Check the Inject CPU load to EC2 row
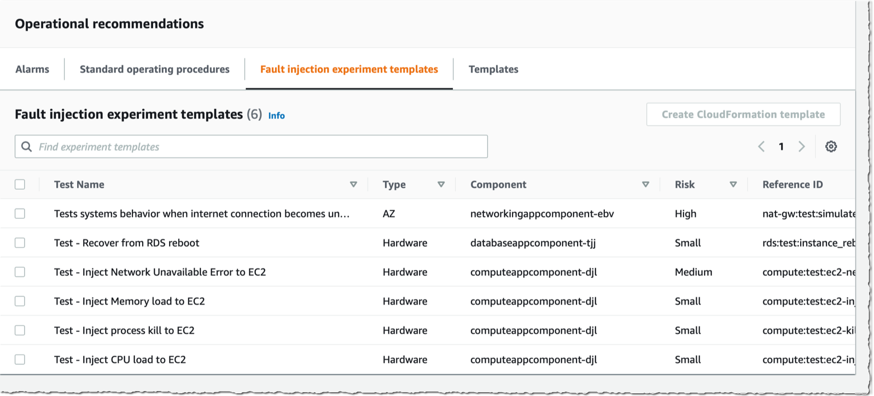This screenshot has height=396, width=874. click(x=20, y=359)
